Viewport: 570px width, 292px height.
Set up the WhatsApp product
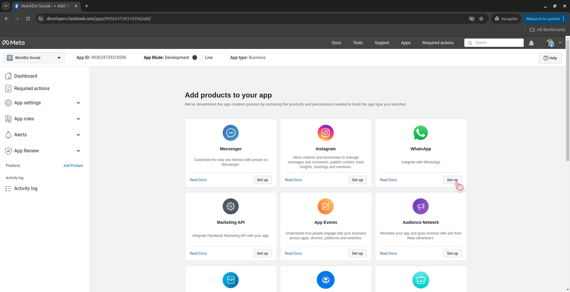pos(452,180)
